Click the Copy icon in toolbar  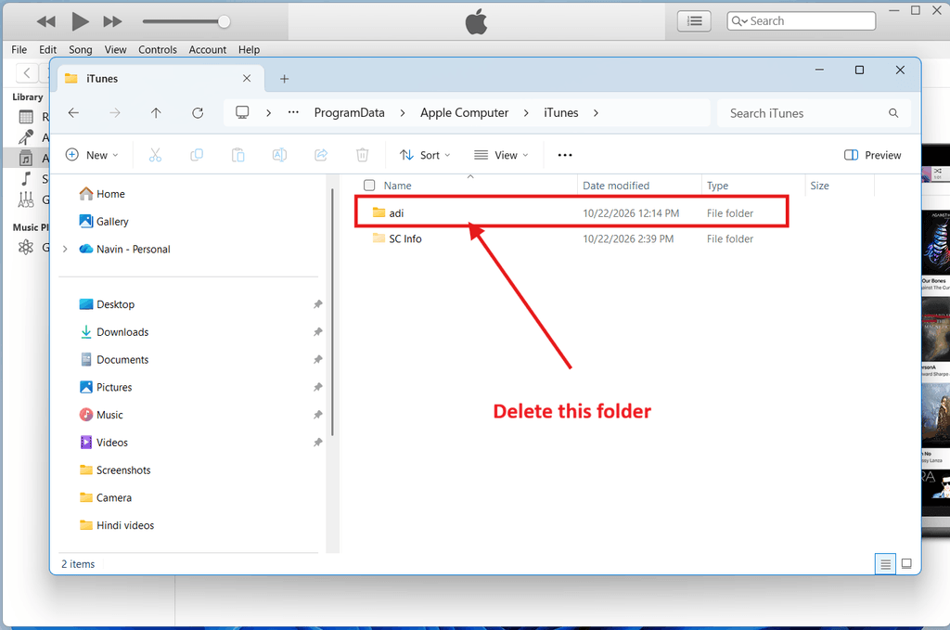[x=197, y=155]
